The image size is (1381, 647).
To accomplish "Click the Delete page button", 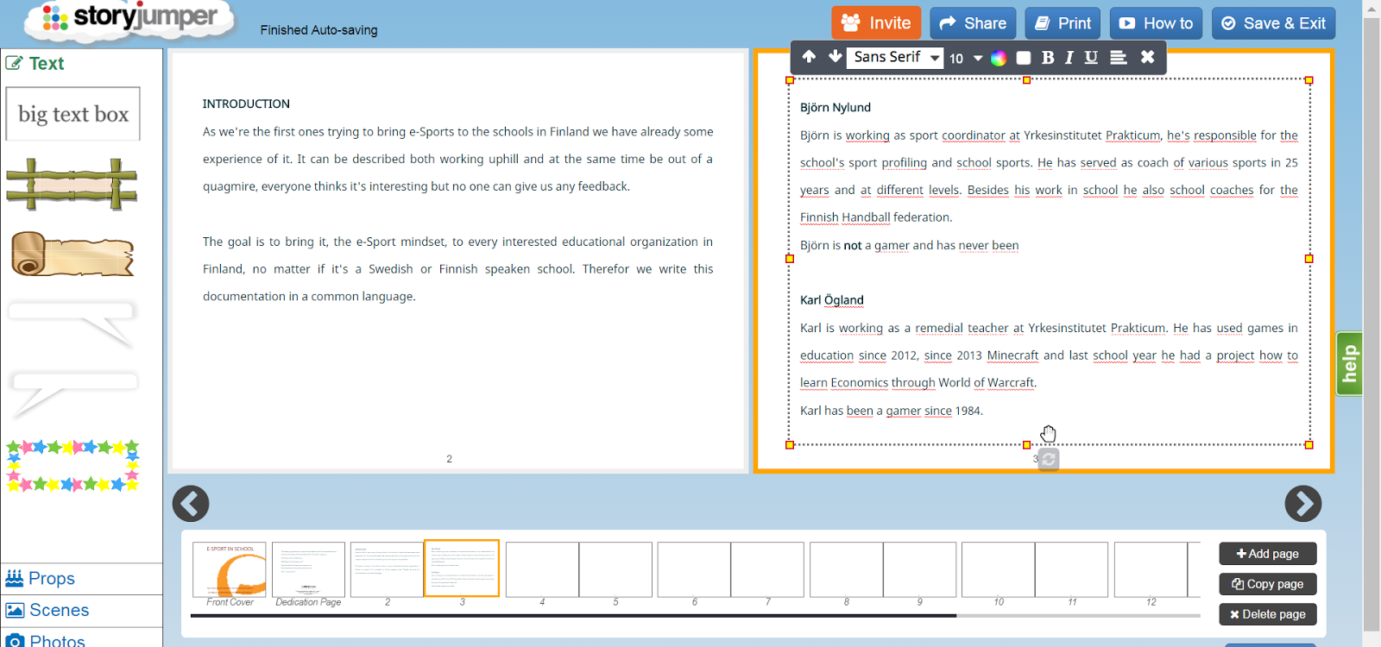I will (1268, 614).
